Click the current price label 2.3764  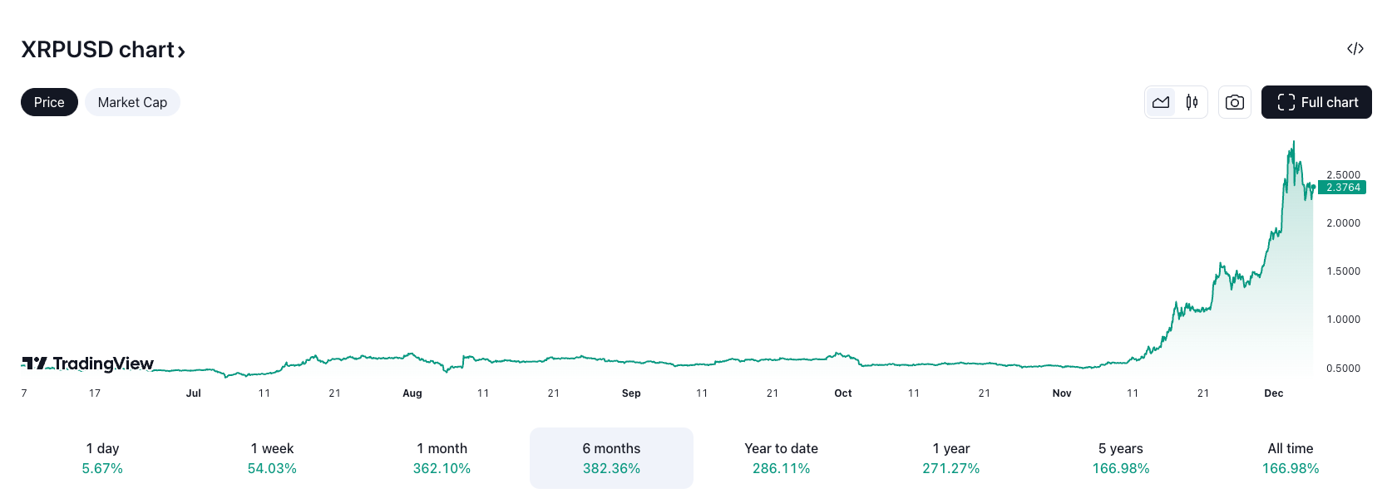1342,188
